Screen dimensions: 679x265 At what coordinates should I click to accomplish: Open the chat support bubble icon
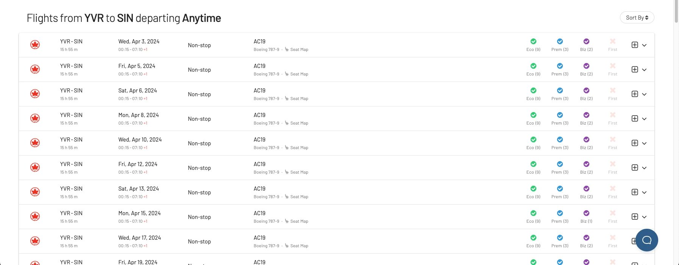pos(647,240)
